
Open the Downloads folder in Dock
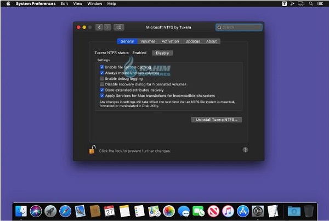(294, 211)
